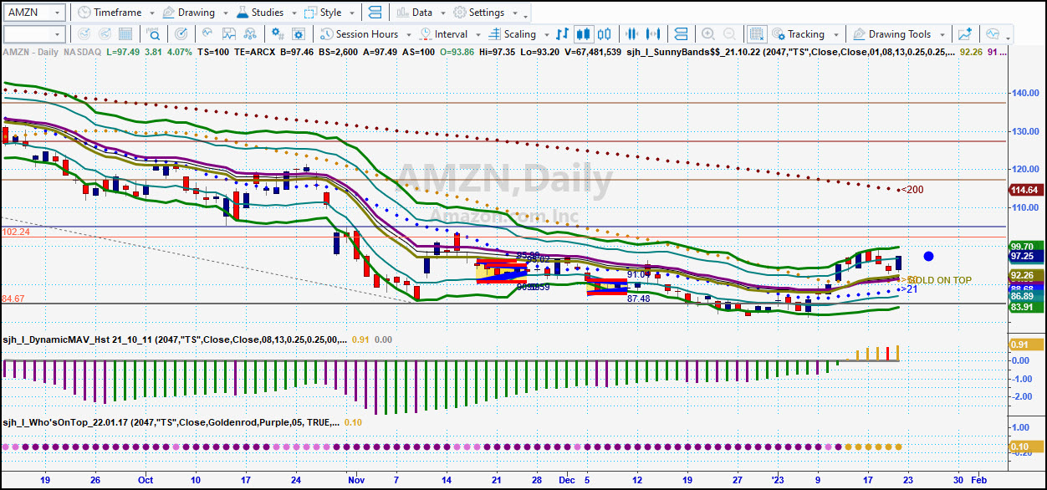Click the 92.26 gold price marker
Screen dimensions: 1047x490
click(x=1024, y=275)
